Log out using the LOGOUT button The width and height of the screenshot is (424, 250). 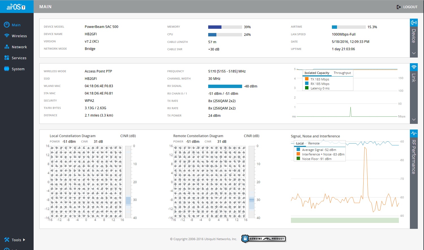click(407, 7)
